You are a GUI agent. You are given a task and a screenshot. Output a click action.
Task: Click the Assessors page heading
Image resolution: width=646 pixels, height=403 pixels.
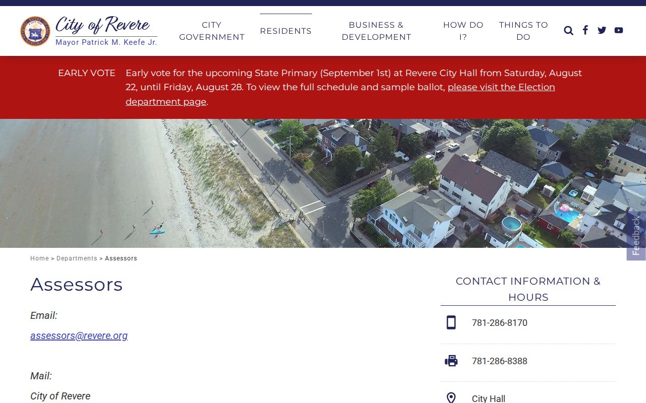(76, 285)
